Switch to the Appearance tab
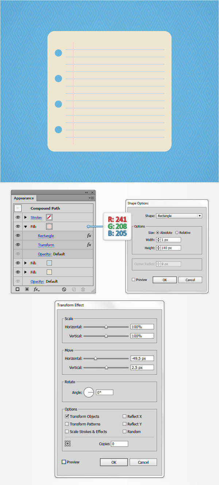This screenshot has width=219, height=485. (x=24, y=198)
